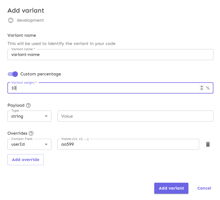This screenshot has height=200, width=220.
Task: Click the Add override button
Action: tap(25, 159)
